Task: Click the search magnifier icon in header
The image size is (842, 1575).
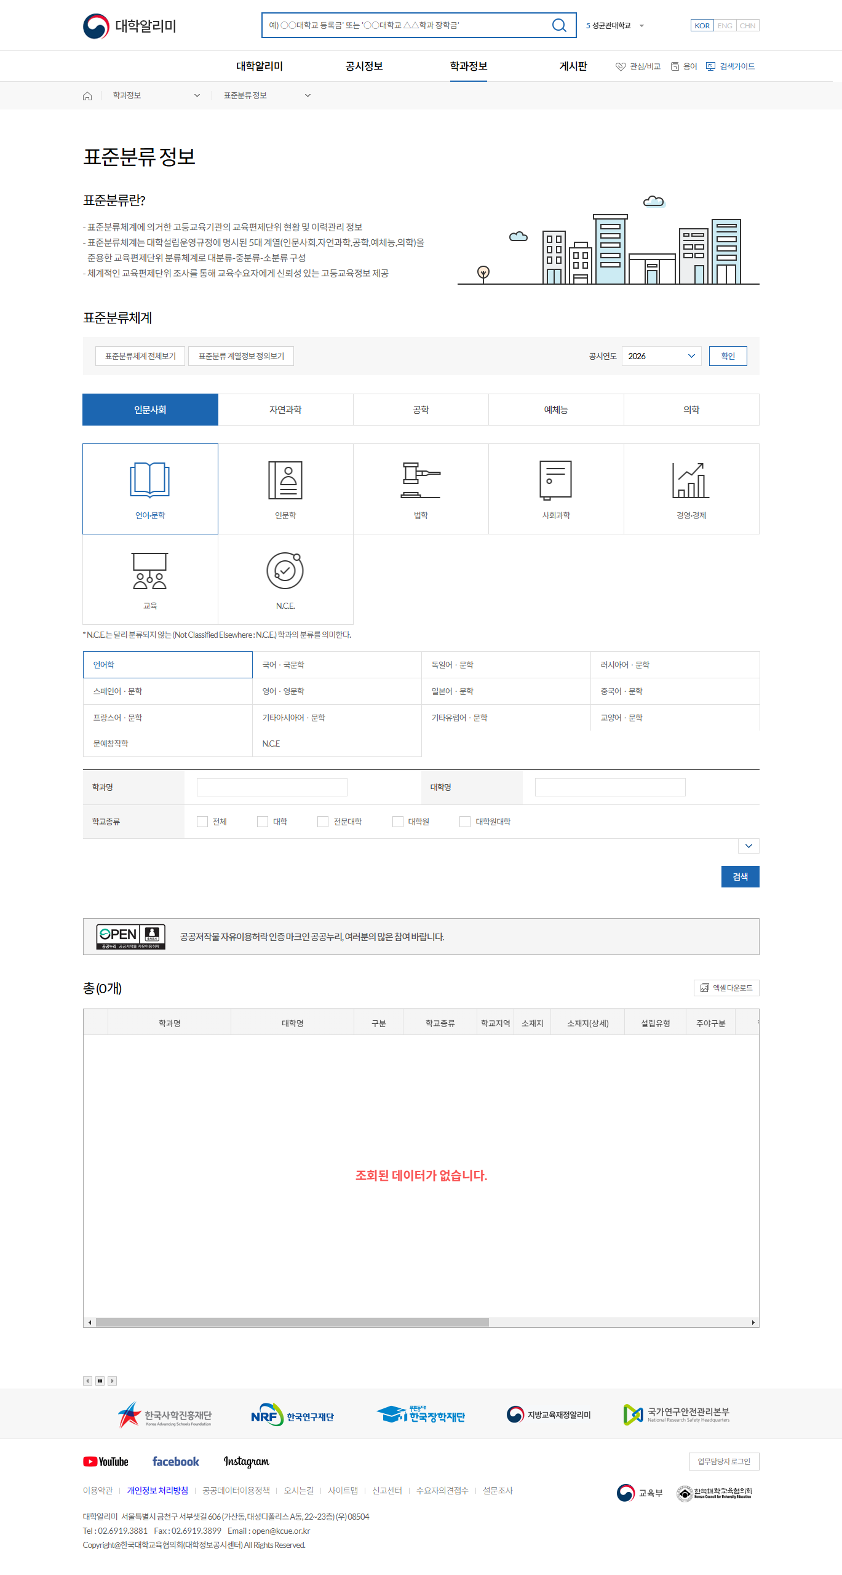Action: tap(558, 25)
